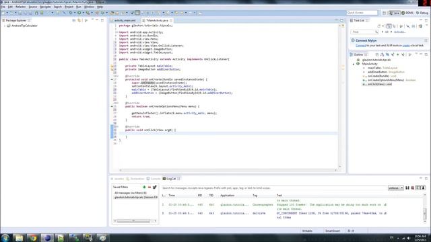Open the Declaration tab
431x242 pixels.
pos(135,179)
